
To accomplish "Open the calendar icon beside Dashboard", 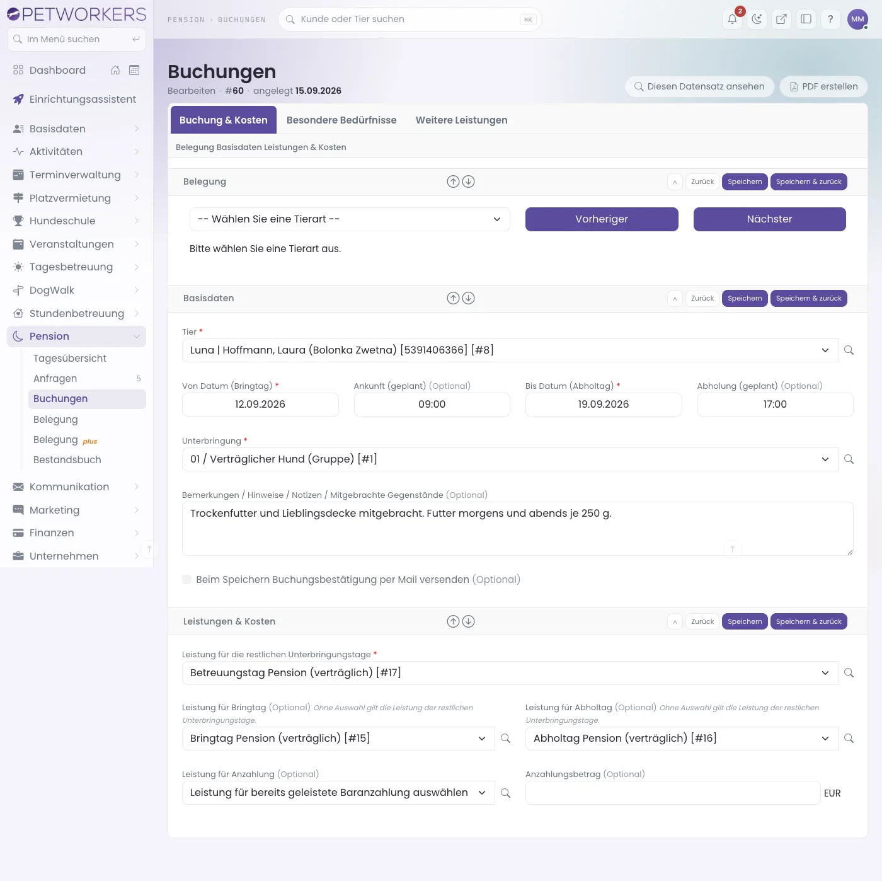I will coord(134,70).
